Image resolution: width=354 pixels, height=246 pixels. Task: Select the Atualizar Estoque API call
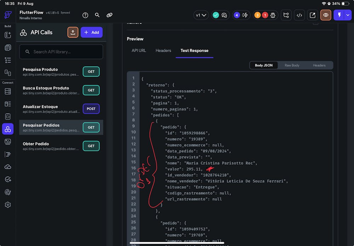(61, 109)
